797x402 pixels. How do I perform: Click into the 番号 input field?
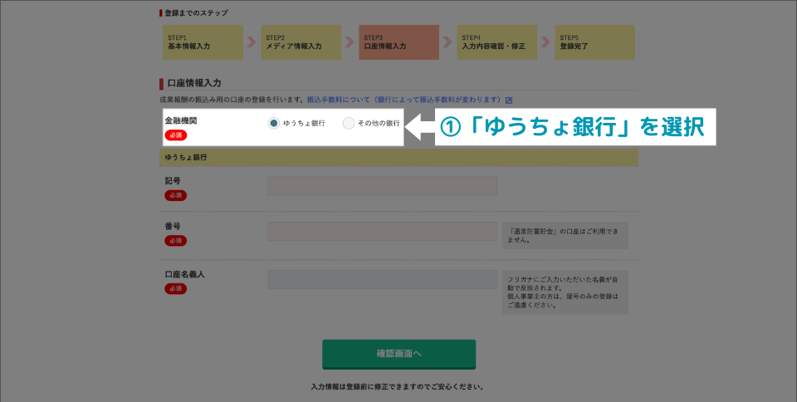[x=382, y=231]
